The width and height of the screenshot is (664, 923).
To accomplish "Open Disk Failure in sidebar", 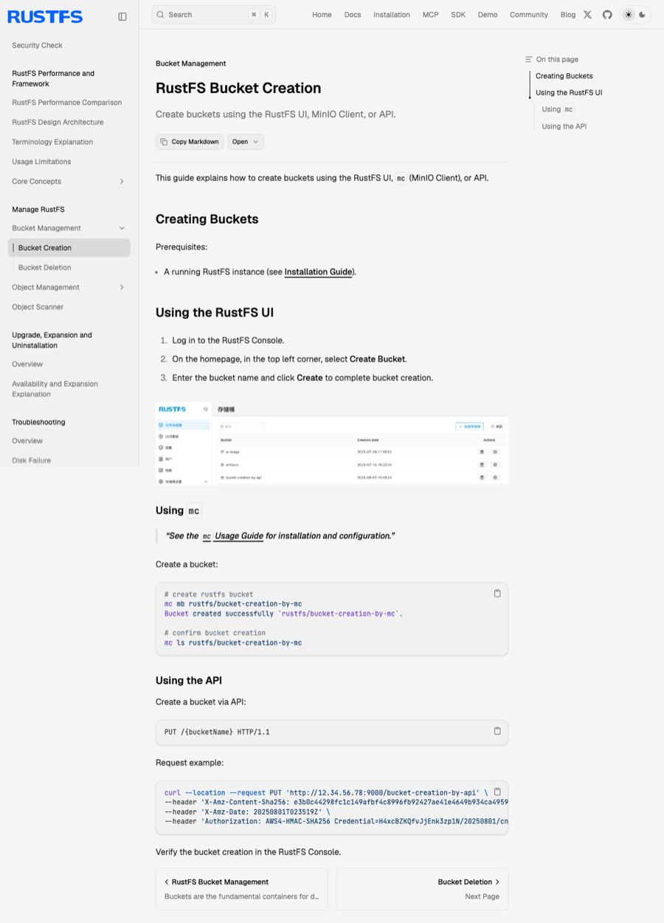I will point(31,461).
